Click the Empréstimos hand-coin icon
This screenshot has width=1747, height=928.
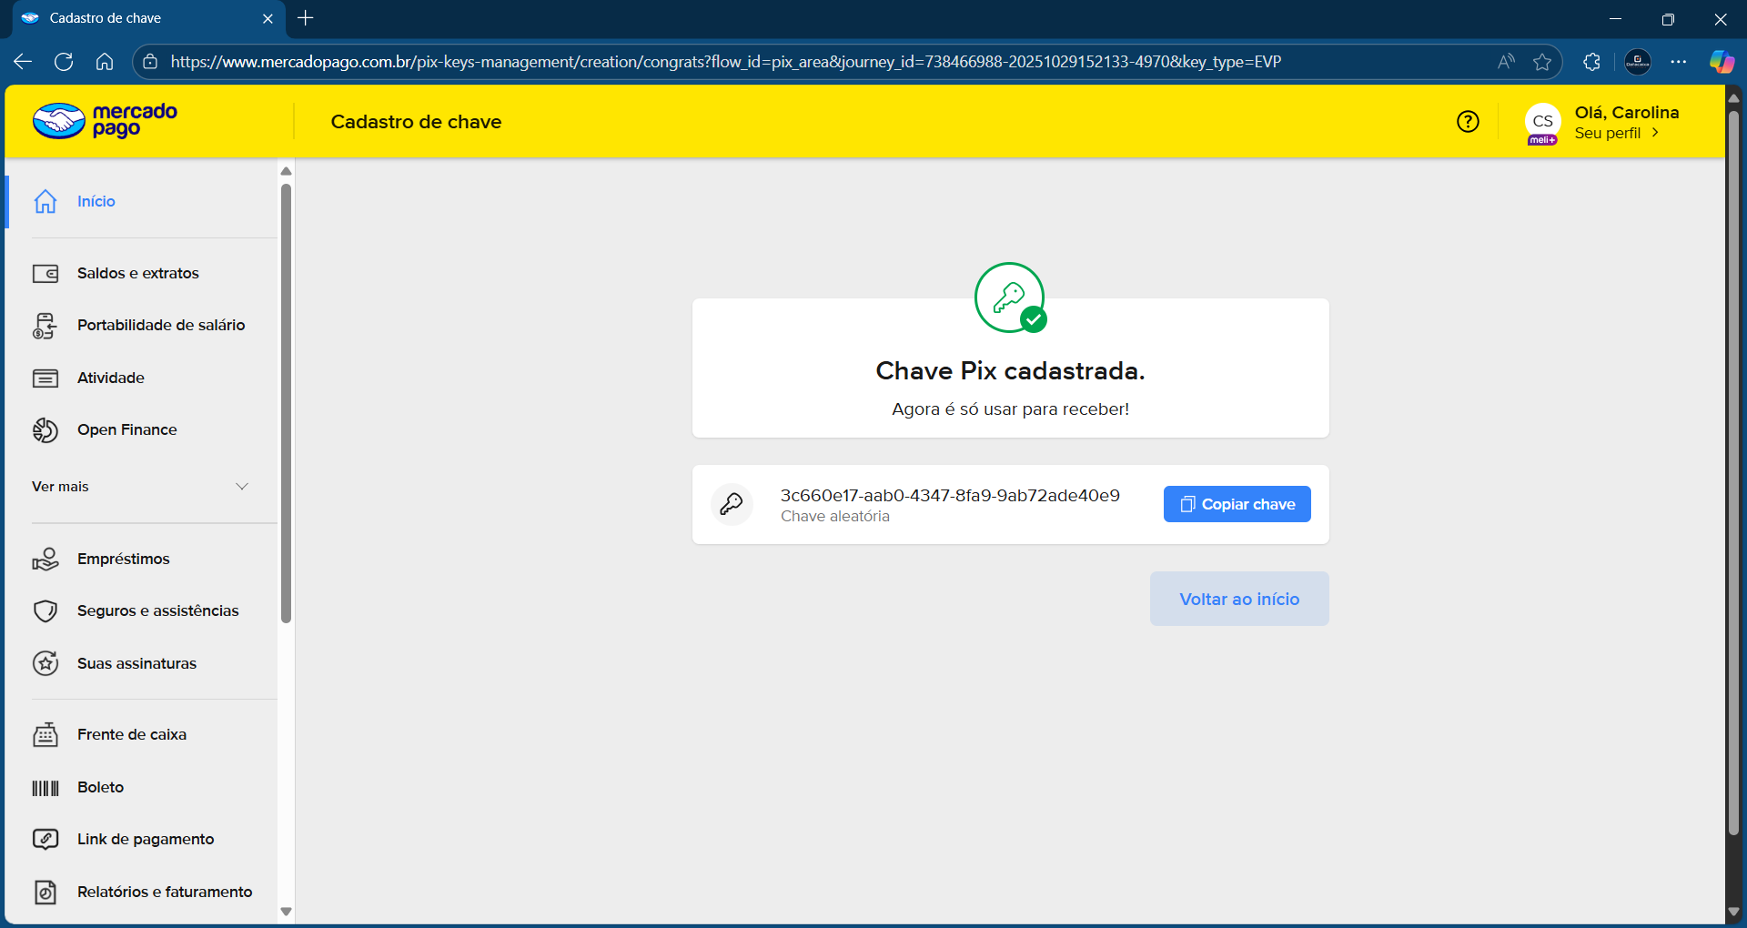click(x=45, y=560)
